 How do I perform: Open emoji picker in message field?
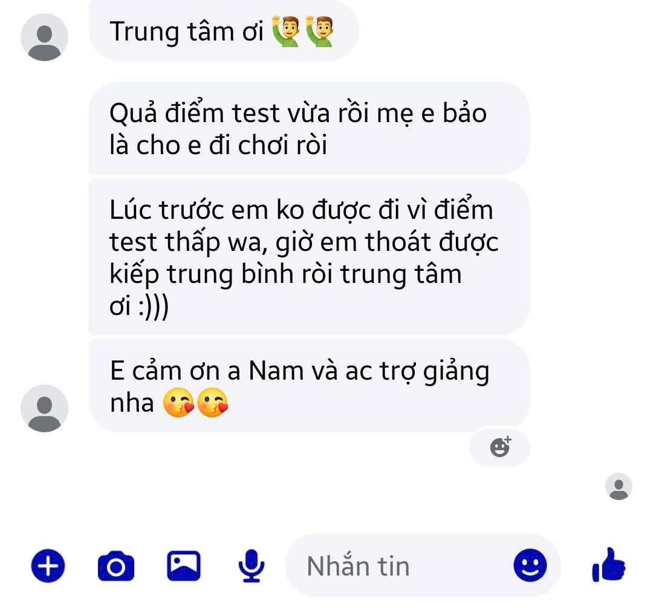[x=530, y=565]
